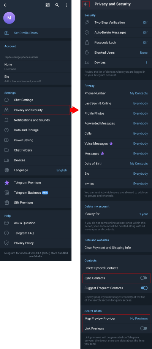Open the Map Preview Provider No Previews option
The width and height of the screenshot is (152, 349).
[139, 319]
